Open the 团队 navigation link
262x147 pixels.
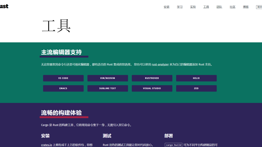click(x=219, y=7)
